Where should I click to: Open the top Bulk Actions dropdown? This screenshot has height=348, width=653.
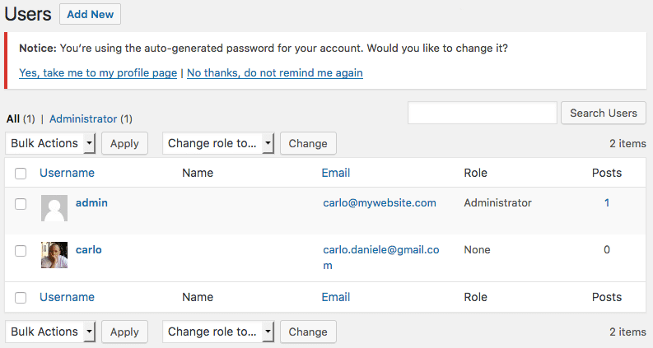51,143
